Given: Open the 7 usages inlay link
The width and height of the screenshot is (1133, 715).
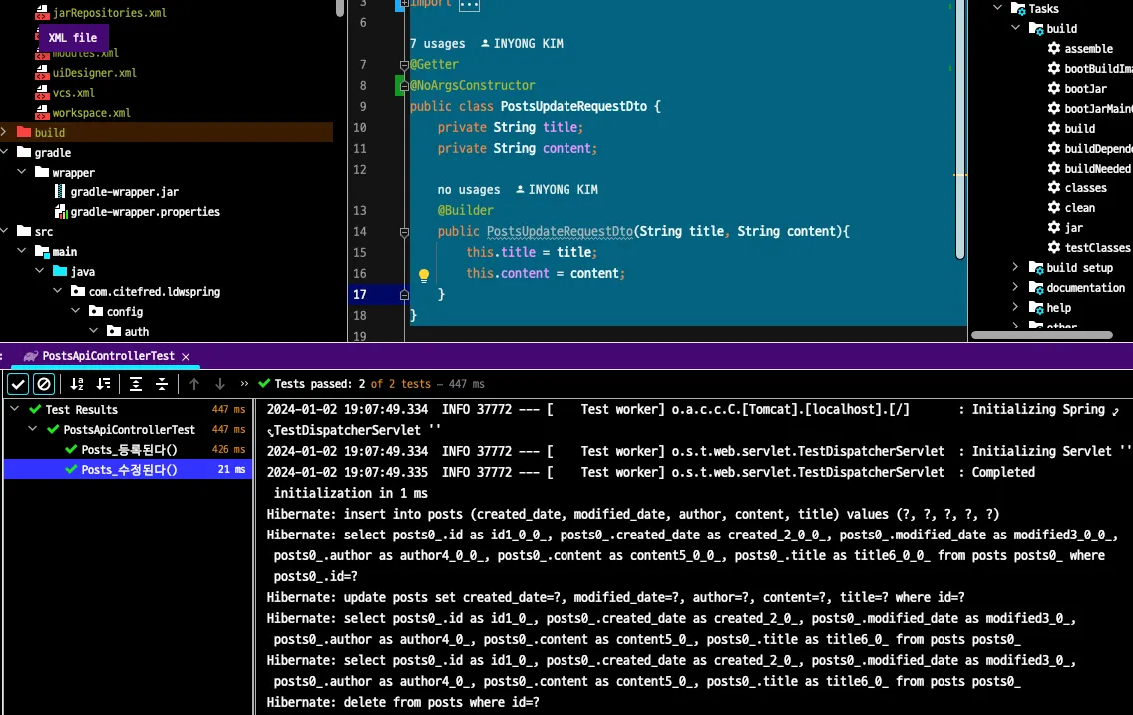Looking at the screenshot, I should pyautogui.click(x=437, y=44).
